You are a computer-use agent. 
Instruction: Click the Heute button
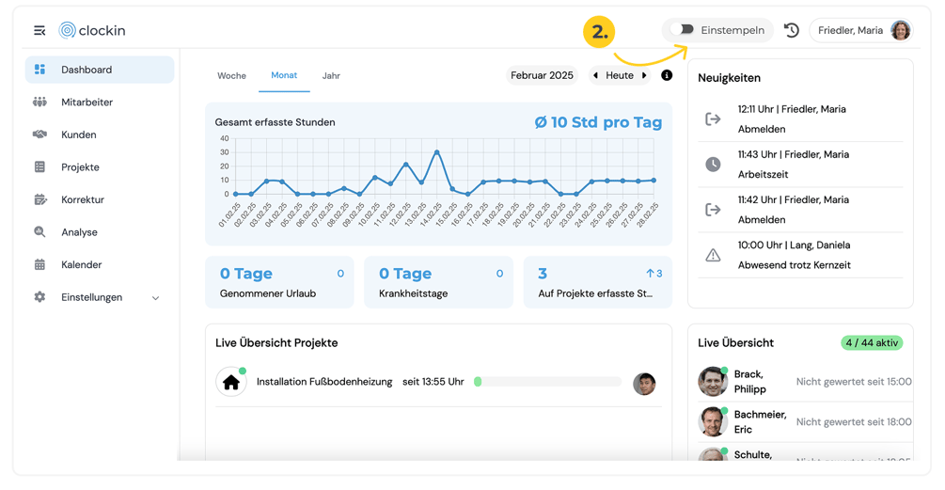click(620, 75)
